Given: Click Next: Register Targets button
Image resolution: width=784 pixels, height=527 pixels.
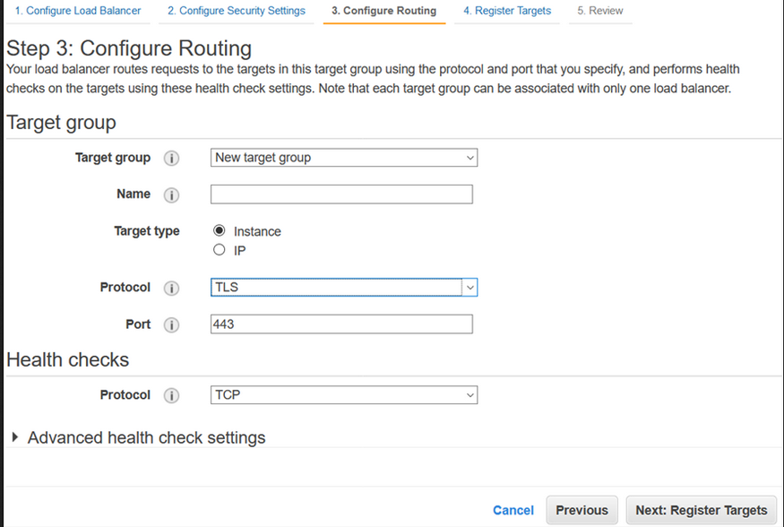Looking at the screenshot, I should [701, 510].
